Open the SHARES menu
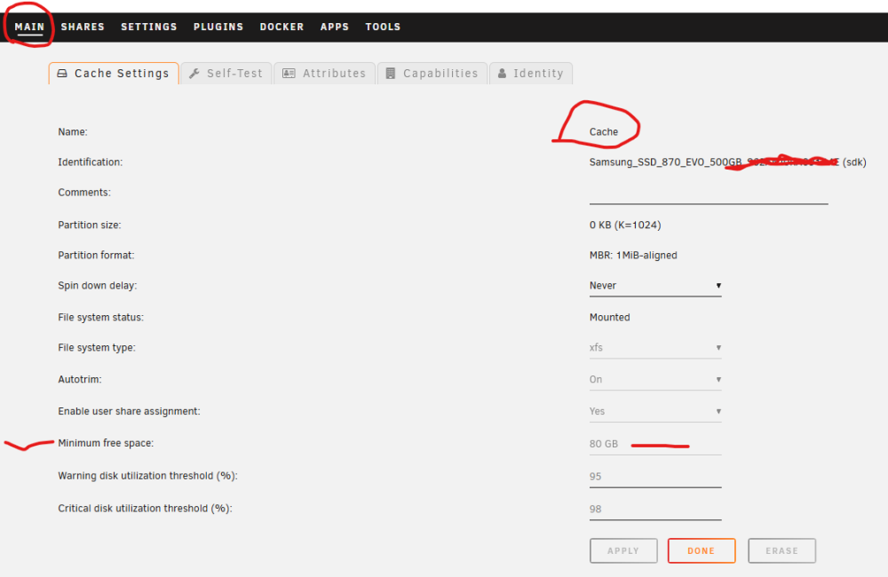The height and width of the screenshot is (577, 888). [83, 27]
